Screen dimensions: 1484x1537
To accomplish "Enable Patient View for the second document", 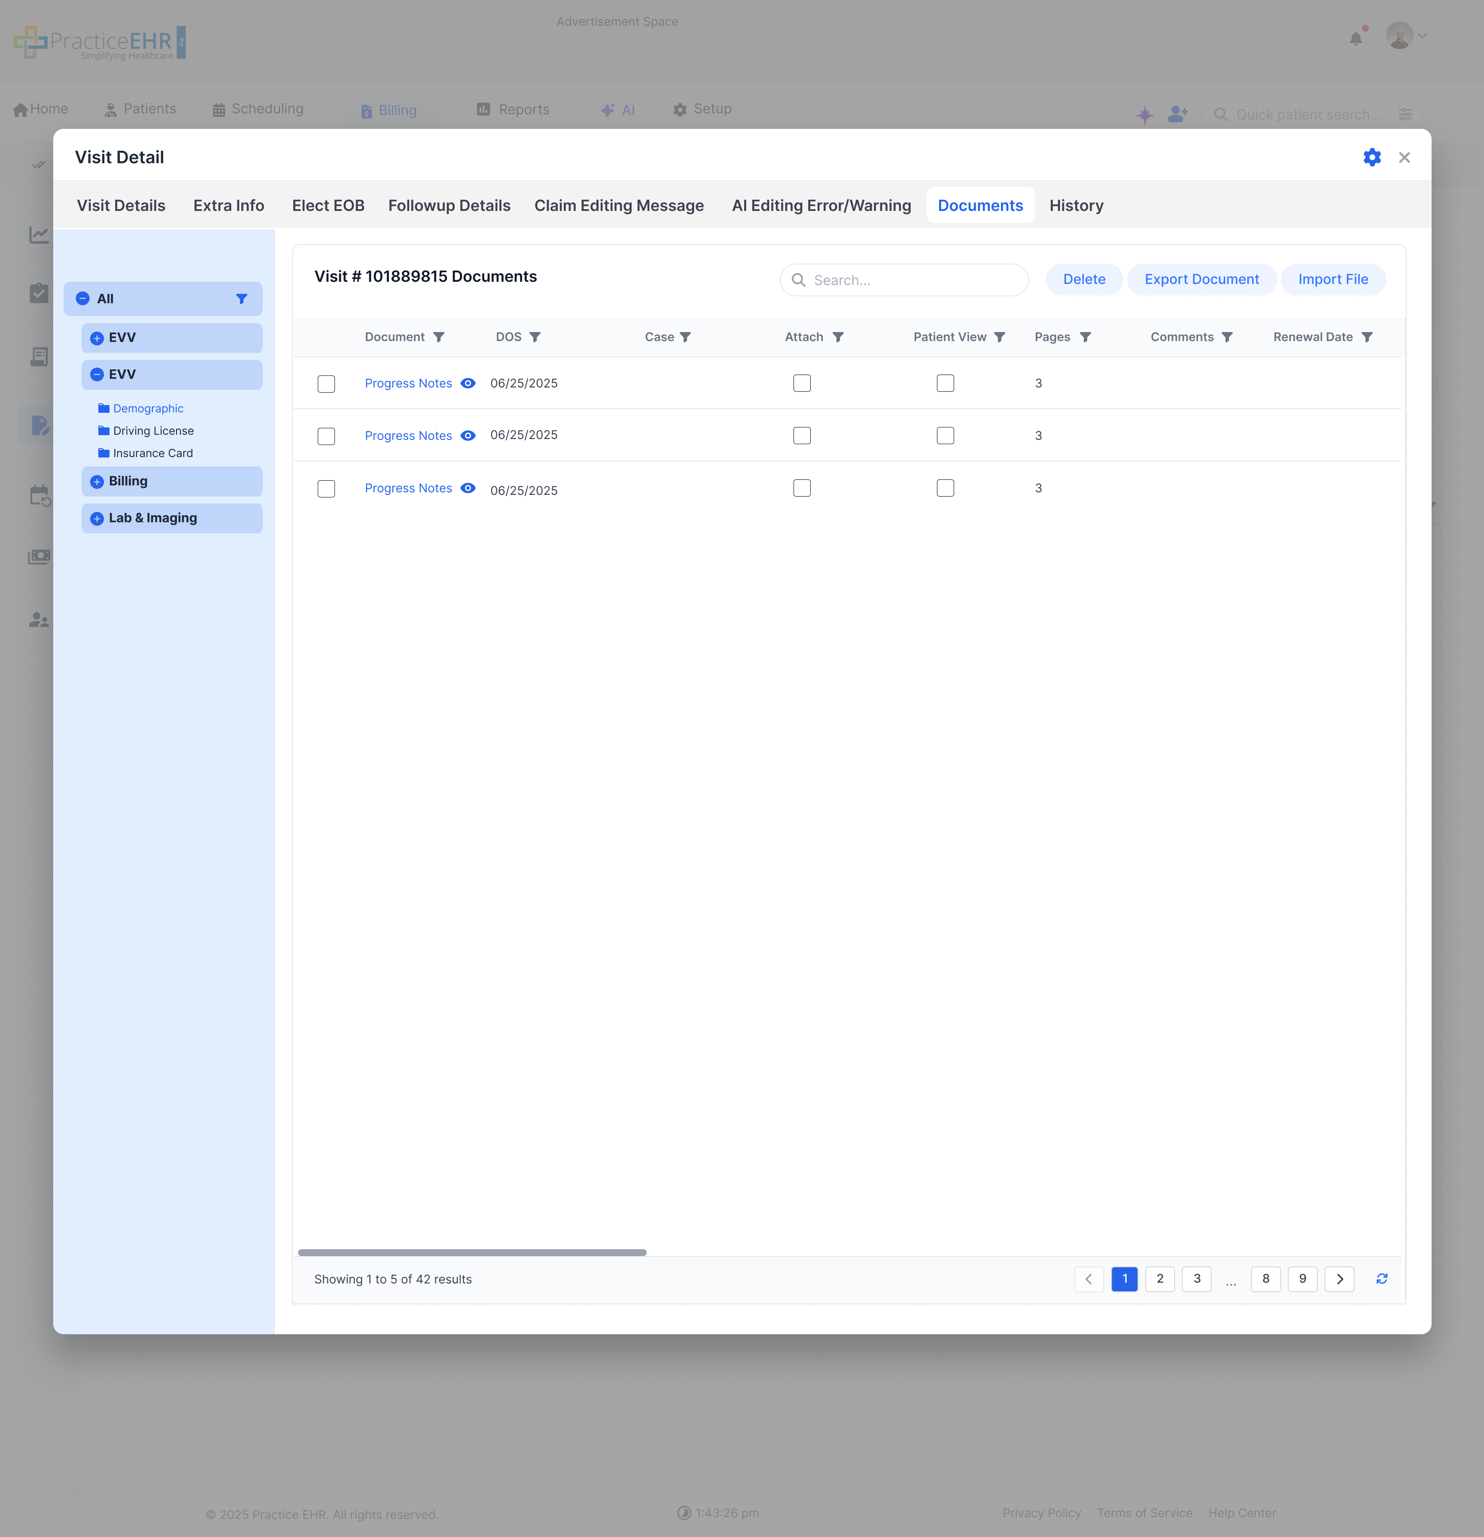I will pyautogui.click(x=945, y=435).
